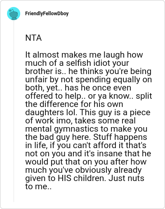
Task: Click the phrase 'the bad guy here'
Action: click(58, 137)
